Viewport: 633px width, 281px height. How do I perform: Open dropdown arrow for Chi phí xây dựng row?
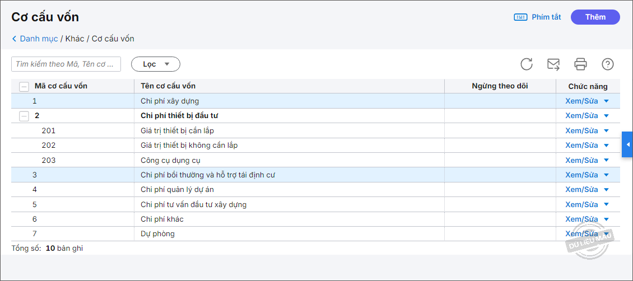point(606,101)
